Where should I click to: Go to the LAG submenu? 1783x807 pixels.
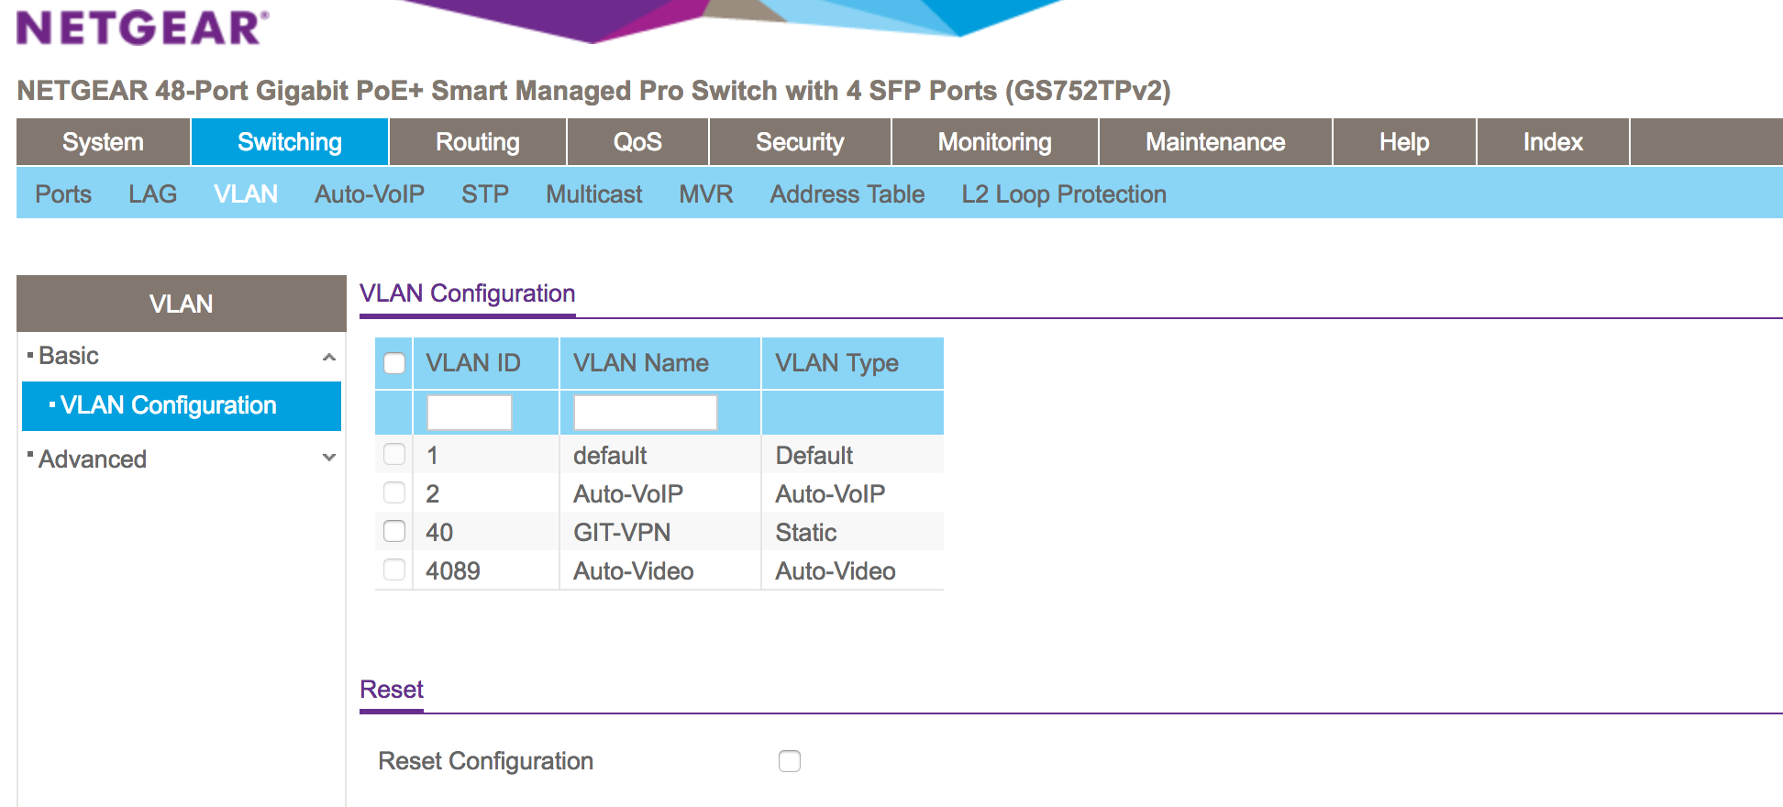[152, 194]
